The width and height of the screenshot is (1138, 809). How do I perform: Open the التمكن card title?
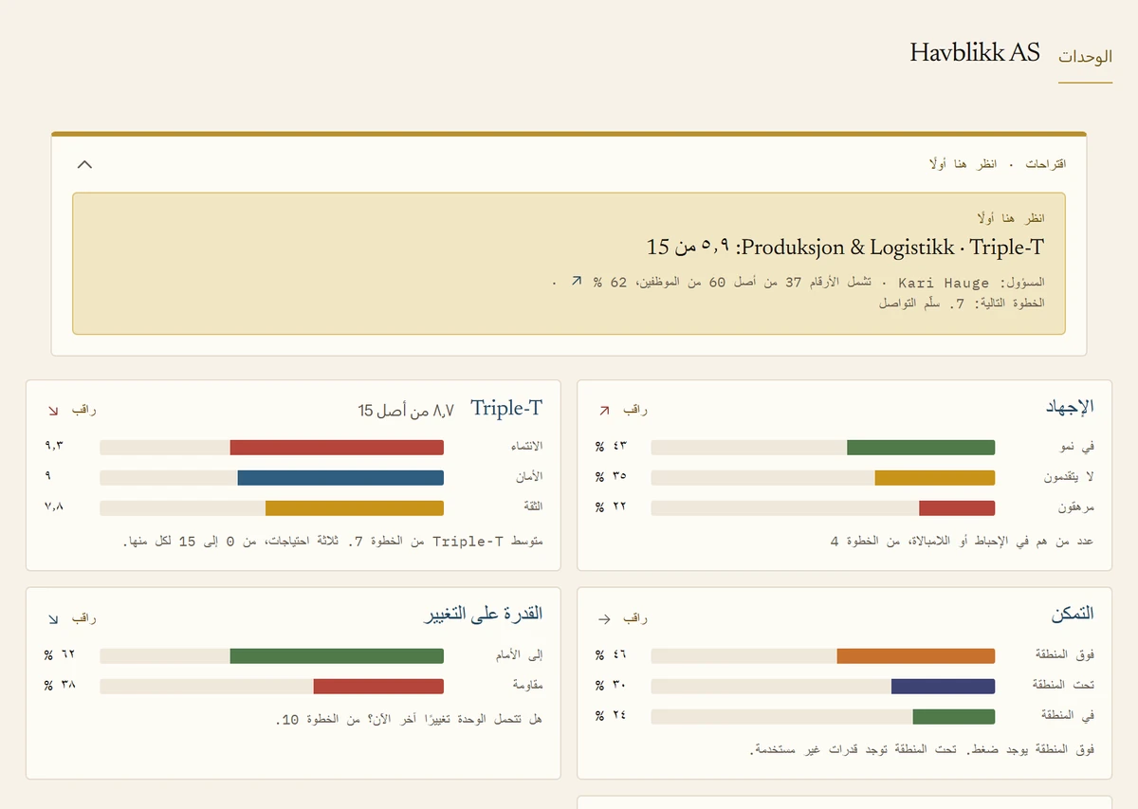click(x=1072, y=615)
